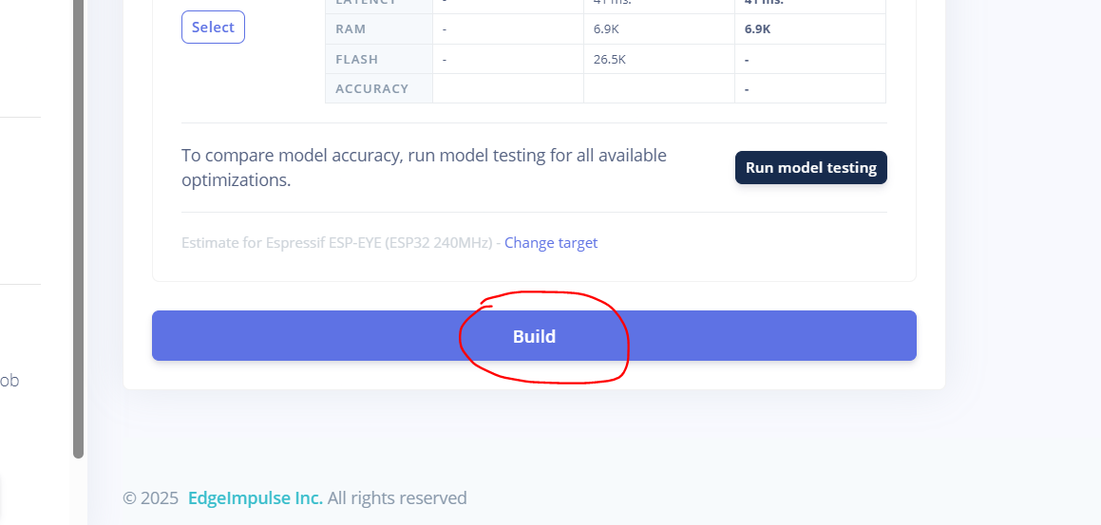1101x525 pixels.
Task: Click the dash in RAM's first column
Action: [x=445, y=29]
